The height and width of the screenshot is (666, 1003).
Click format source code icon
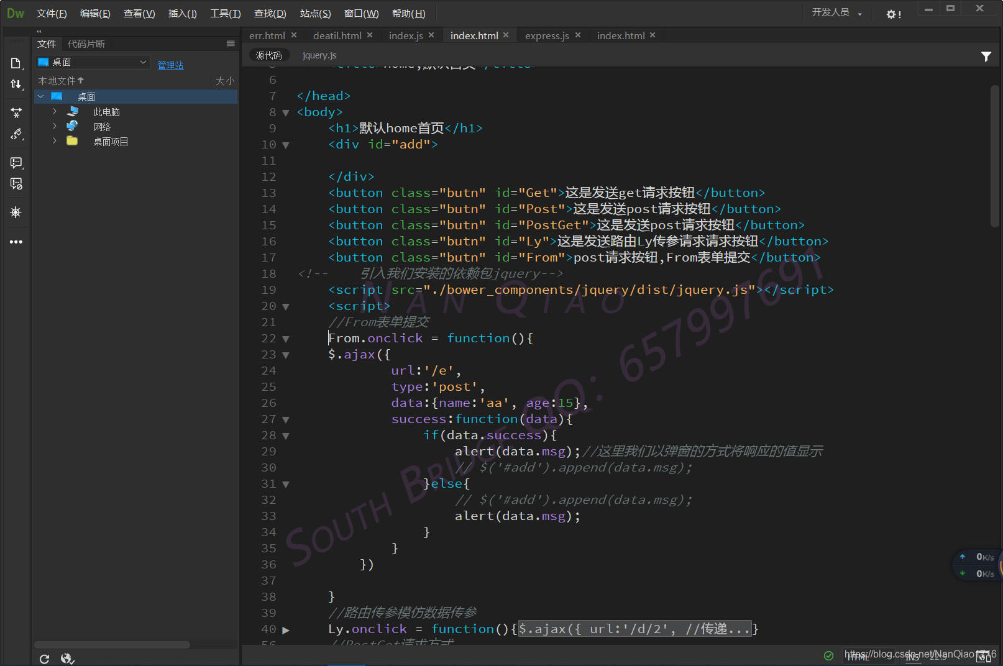(16, 134)
